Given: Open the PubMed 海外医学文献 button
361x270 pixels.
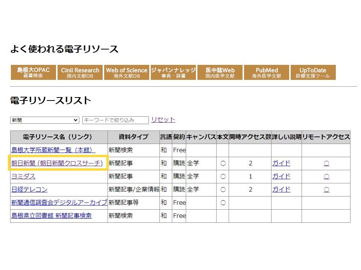Looking at the screenshot, I should tap(266, 72).
